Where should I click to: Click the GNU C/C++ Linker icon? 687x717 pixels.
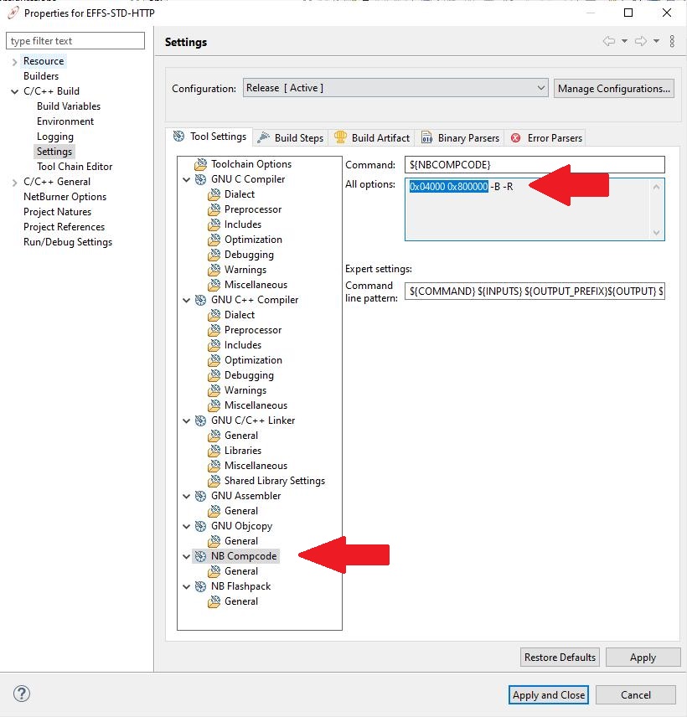pos(200,420)
